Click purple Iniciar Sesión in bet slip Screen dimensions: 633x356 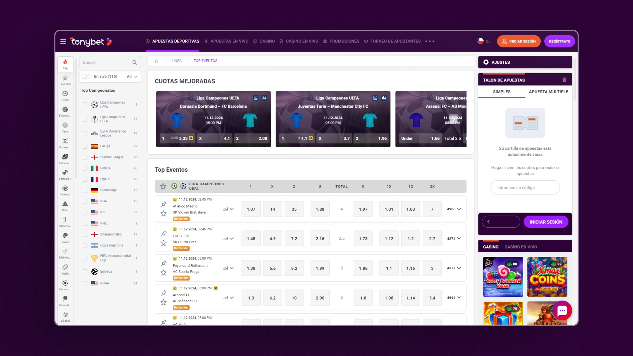tap(546, 222)
